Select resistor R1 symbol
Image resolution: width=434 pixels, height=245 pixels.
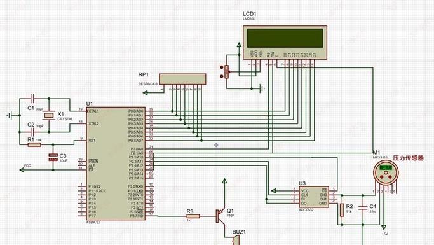pyautogui.click(x=34, y=144)
